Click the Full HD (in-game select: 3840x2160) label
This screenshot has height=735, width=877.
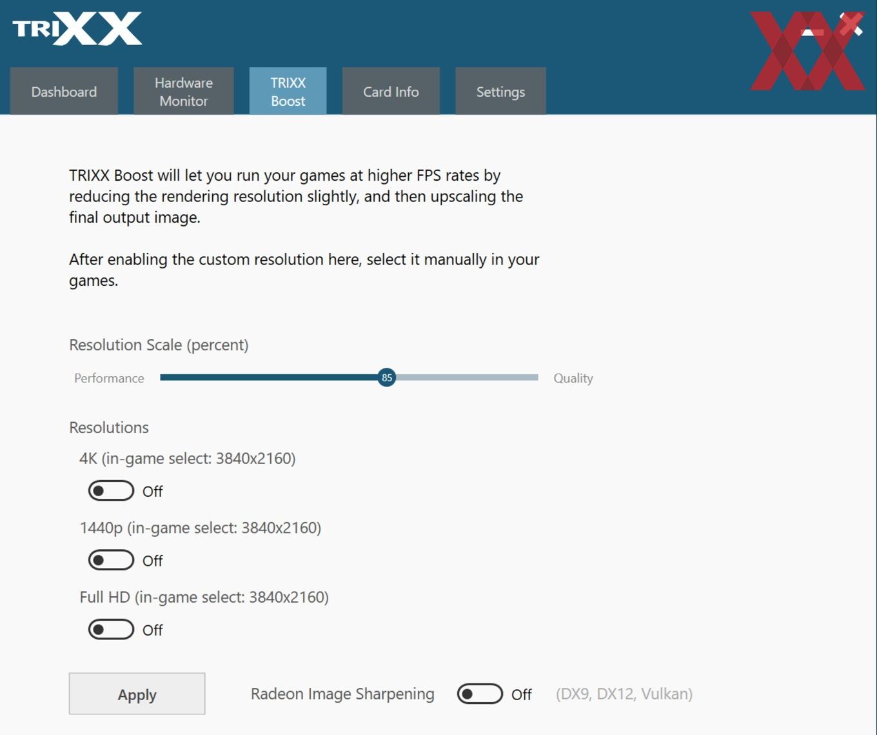click(204, 597)
